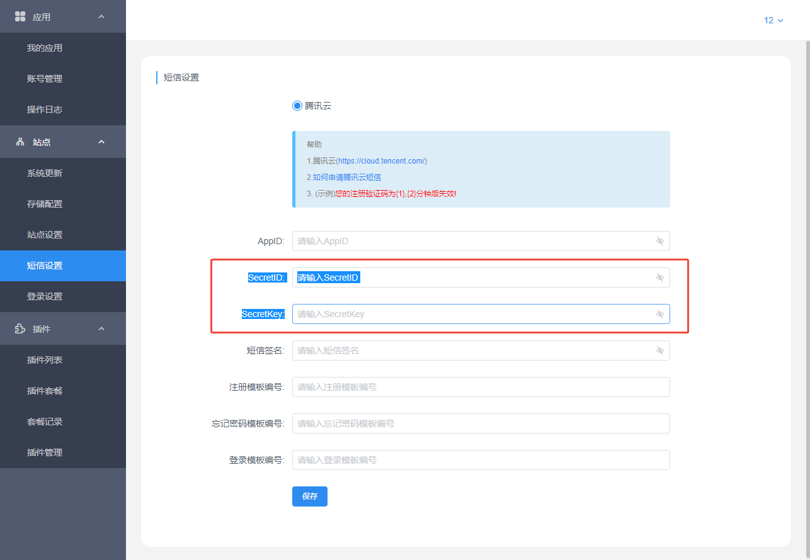The width and height of the screenshot is (810, 560).
Task: Click the 帮助 heading in help box
Action: coord(314,145)
